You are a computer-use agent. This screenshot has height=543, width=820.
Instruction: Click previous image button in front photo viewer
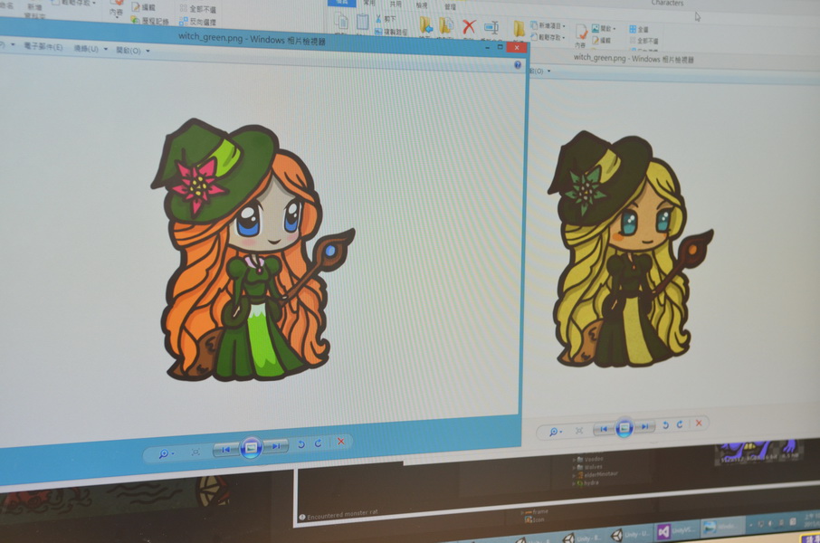pyautogui.click(x=226, y=448)
